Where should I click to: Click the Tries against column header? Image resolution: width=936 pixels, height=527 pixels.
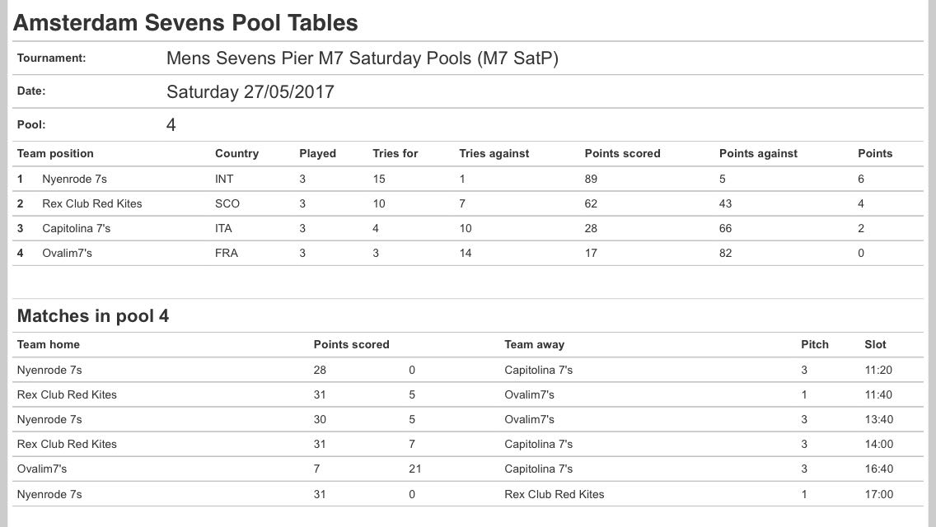click(x=494, y=153)
